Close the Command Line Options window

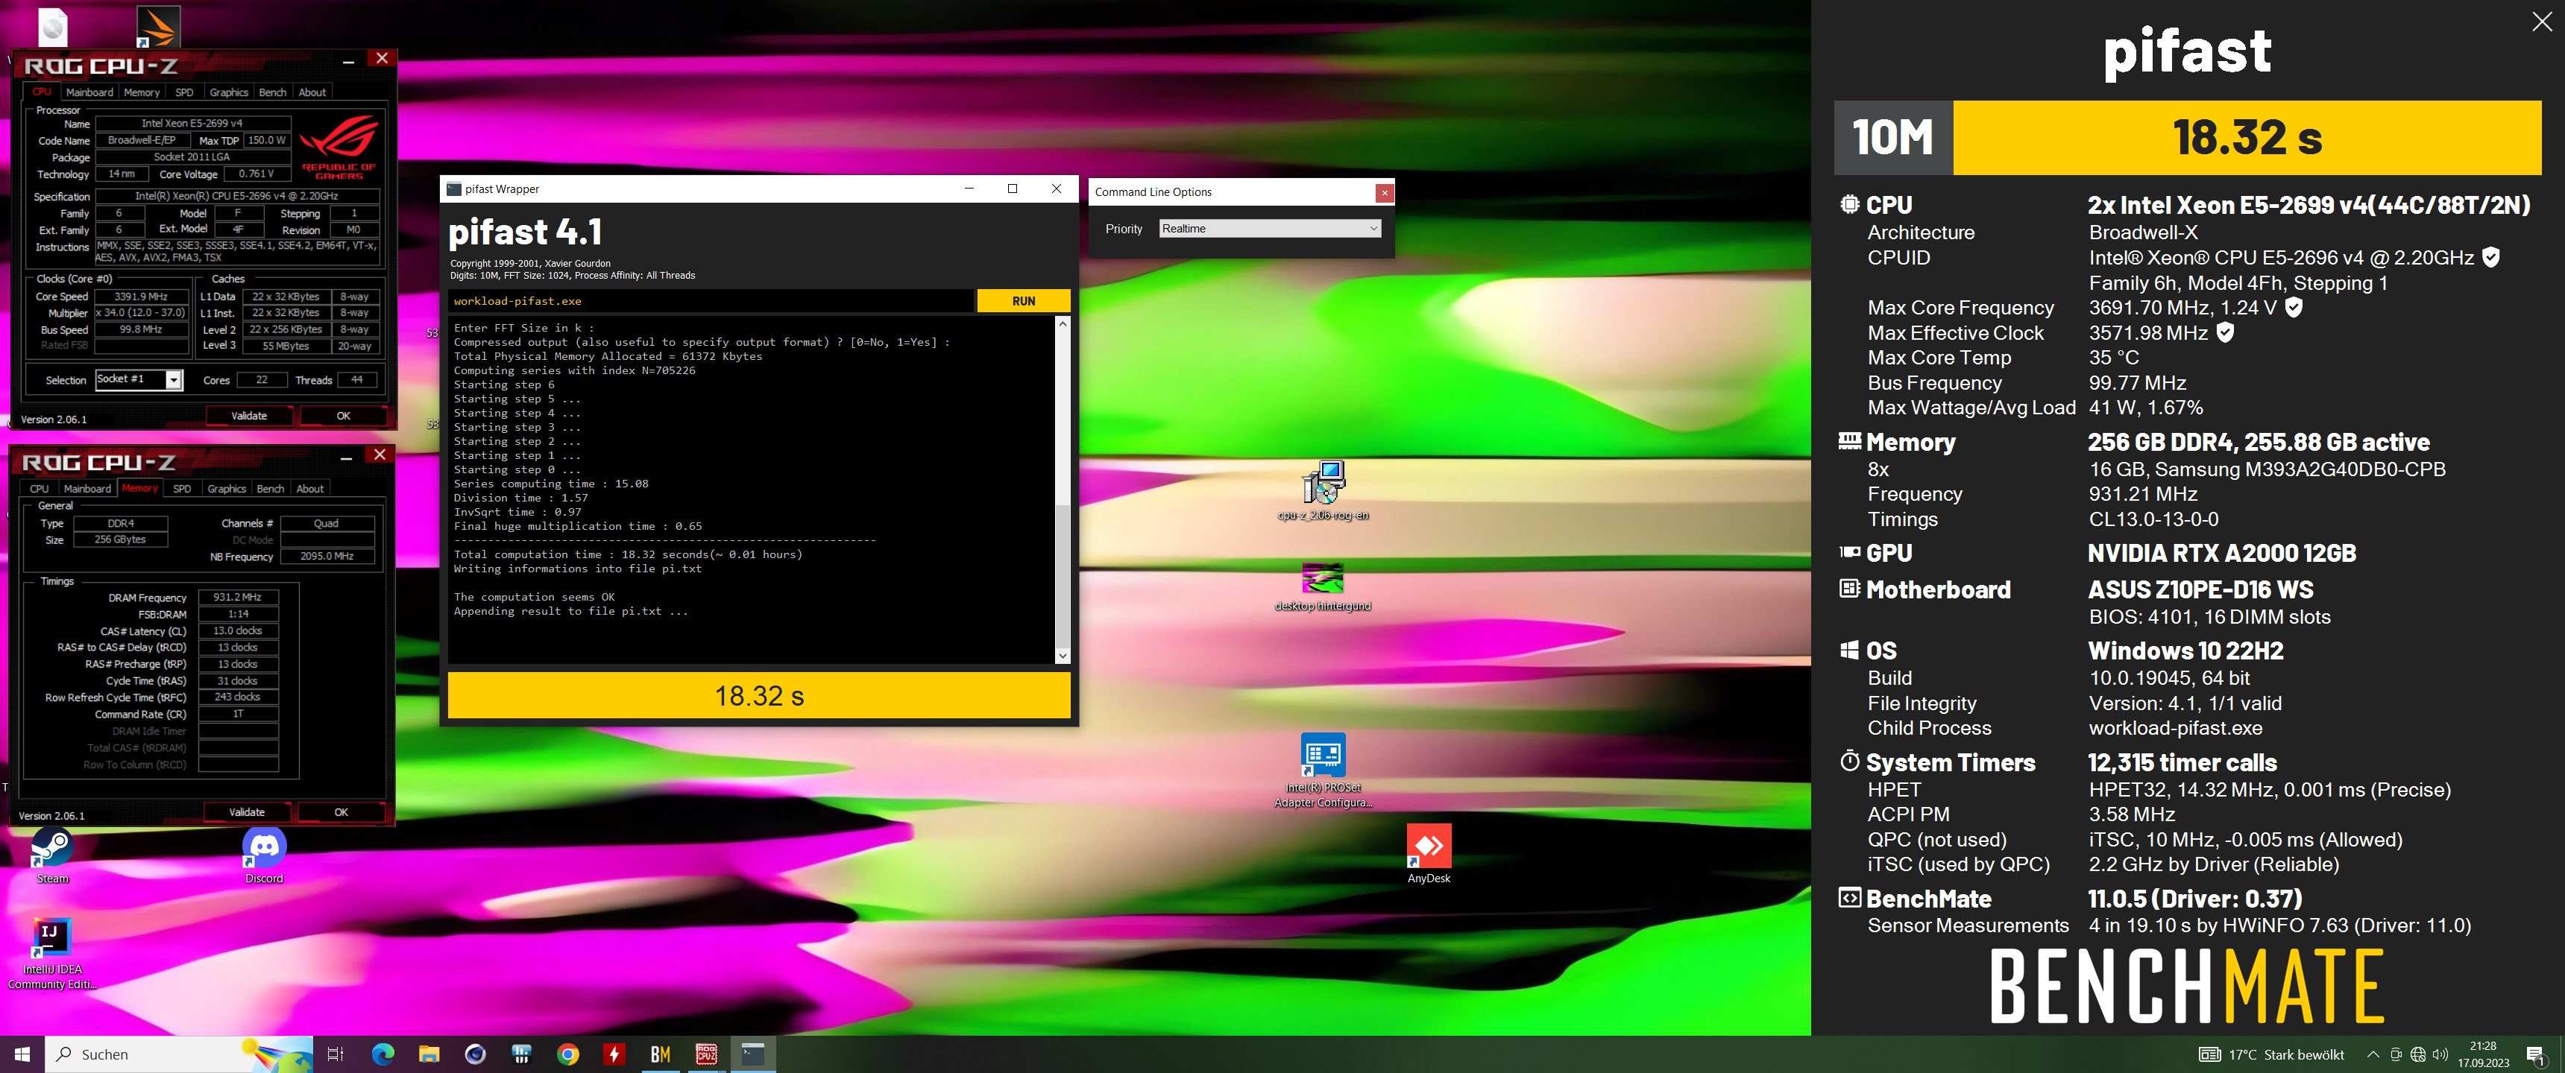pos(1384,192)
